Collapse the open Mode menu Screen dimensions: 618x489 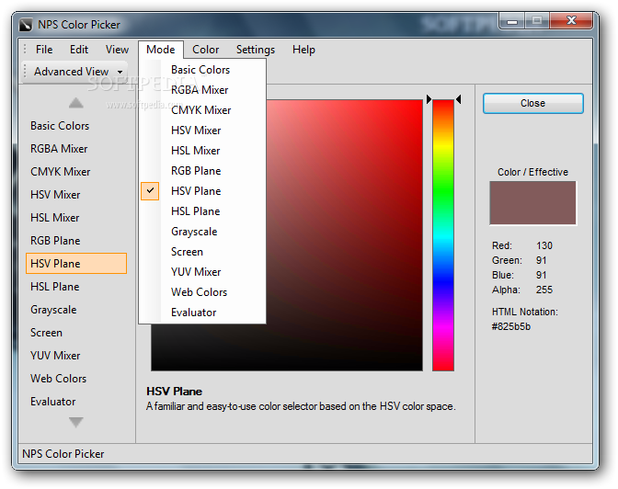coord(160,50)
